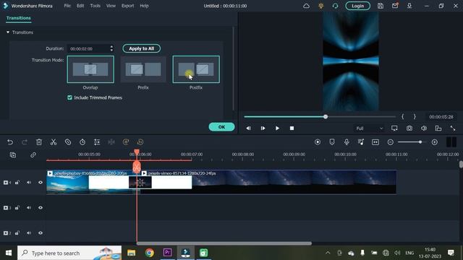Click the Redo arrow in timeline toolbar
463x260 pixels.
[25, 142]
